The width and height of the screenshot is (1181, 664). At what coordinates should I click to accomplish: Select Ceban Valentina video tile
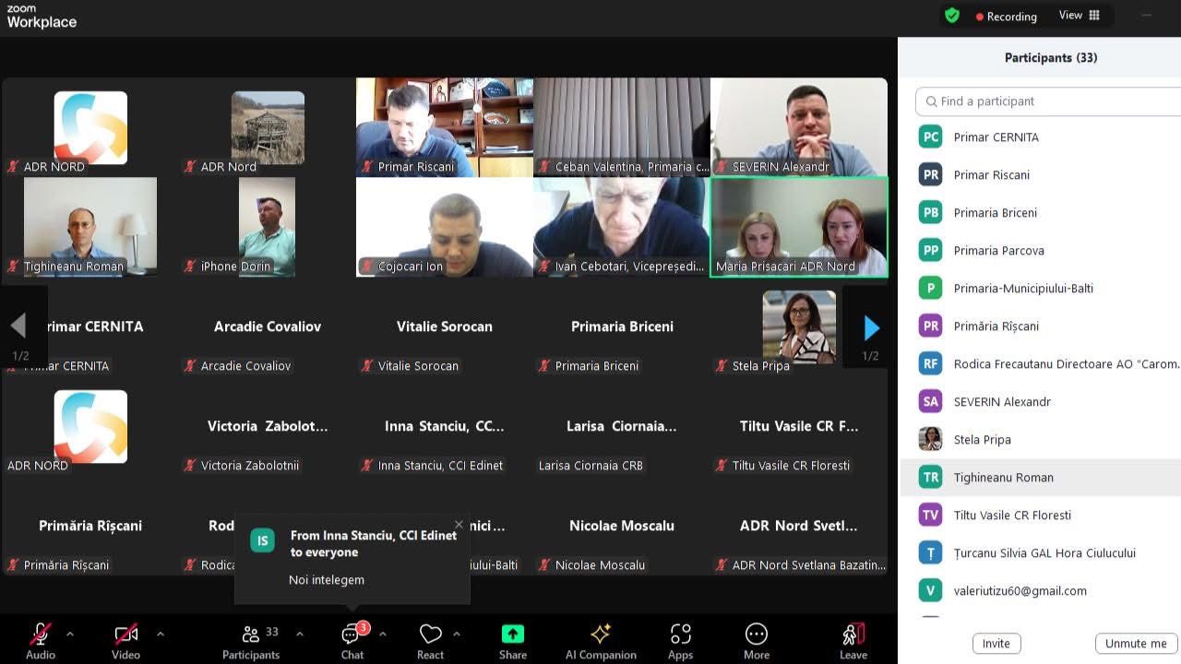[622, 127]
